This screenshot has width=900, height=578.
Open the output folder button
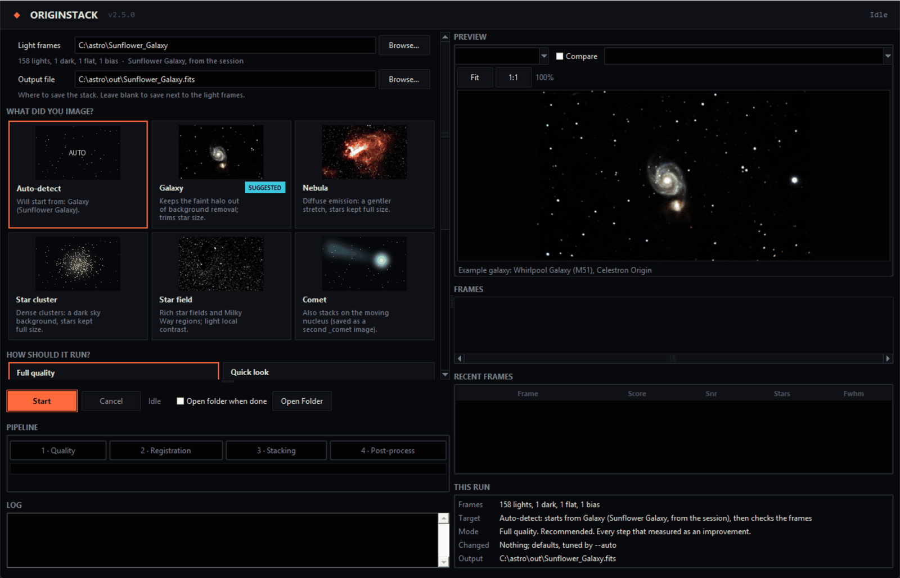click(302, 401)
